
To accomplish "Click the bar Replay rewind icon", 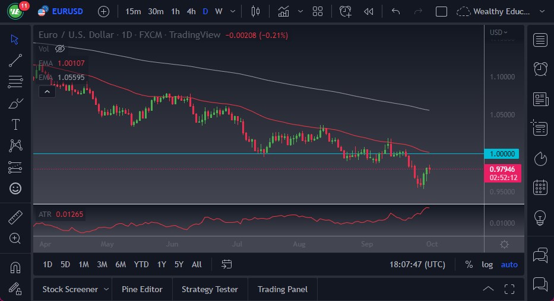I will [x=369, y=11].
